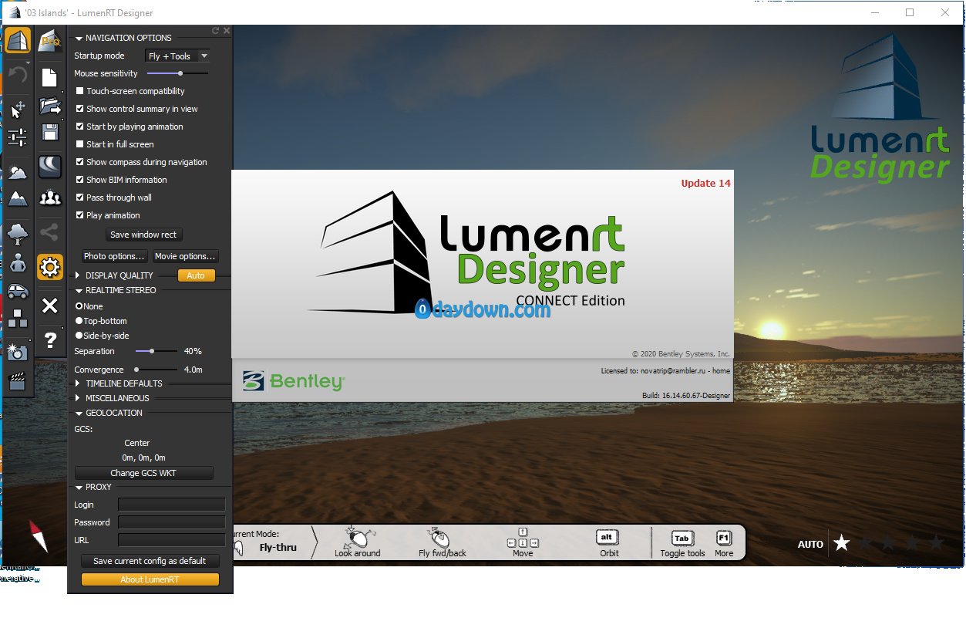Click the first quality star

coord(842,544)
